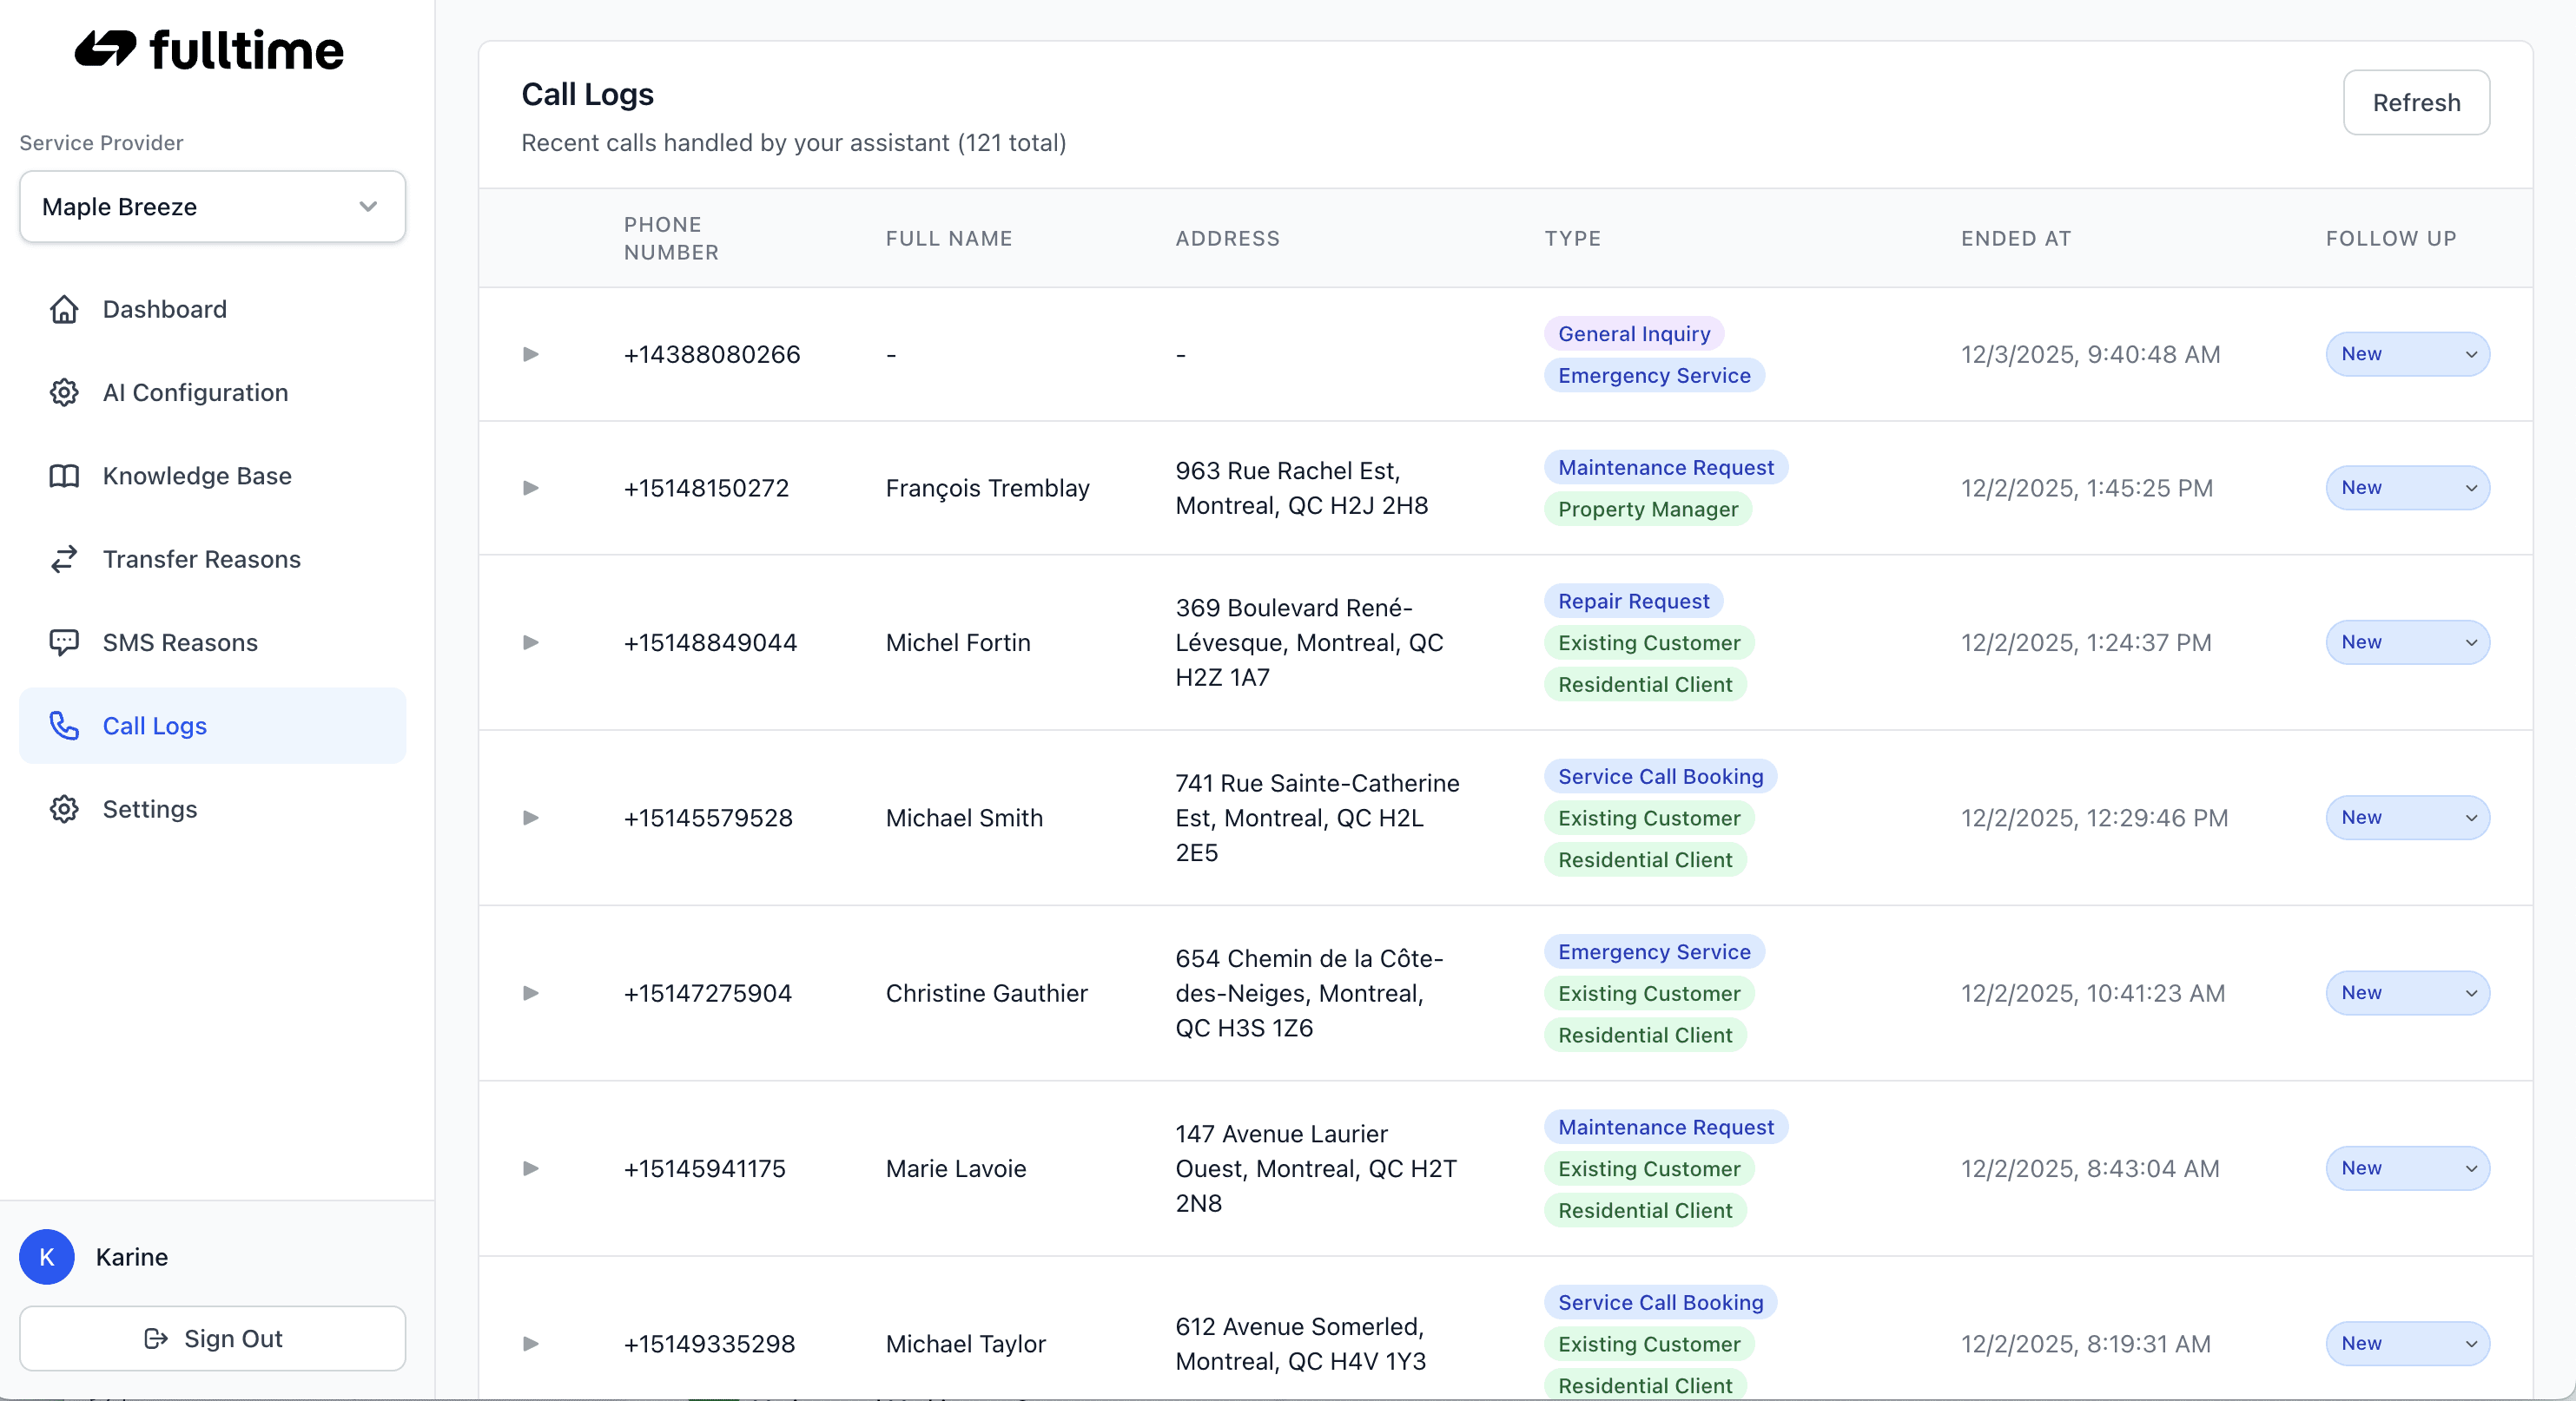
Task: Click the Transfer Reasons arrows icon
Action: point(64,560)
